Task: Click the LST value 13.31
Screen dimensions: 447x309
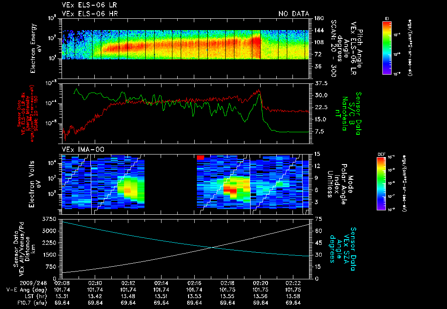Action: point(62,296)
